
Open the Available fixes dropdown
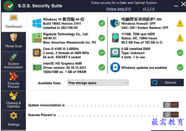[98, 83]
